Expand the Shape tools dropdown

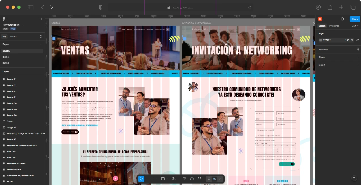[x=168, y=179]
